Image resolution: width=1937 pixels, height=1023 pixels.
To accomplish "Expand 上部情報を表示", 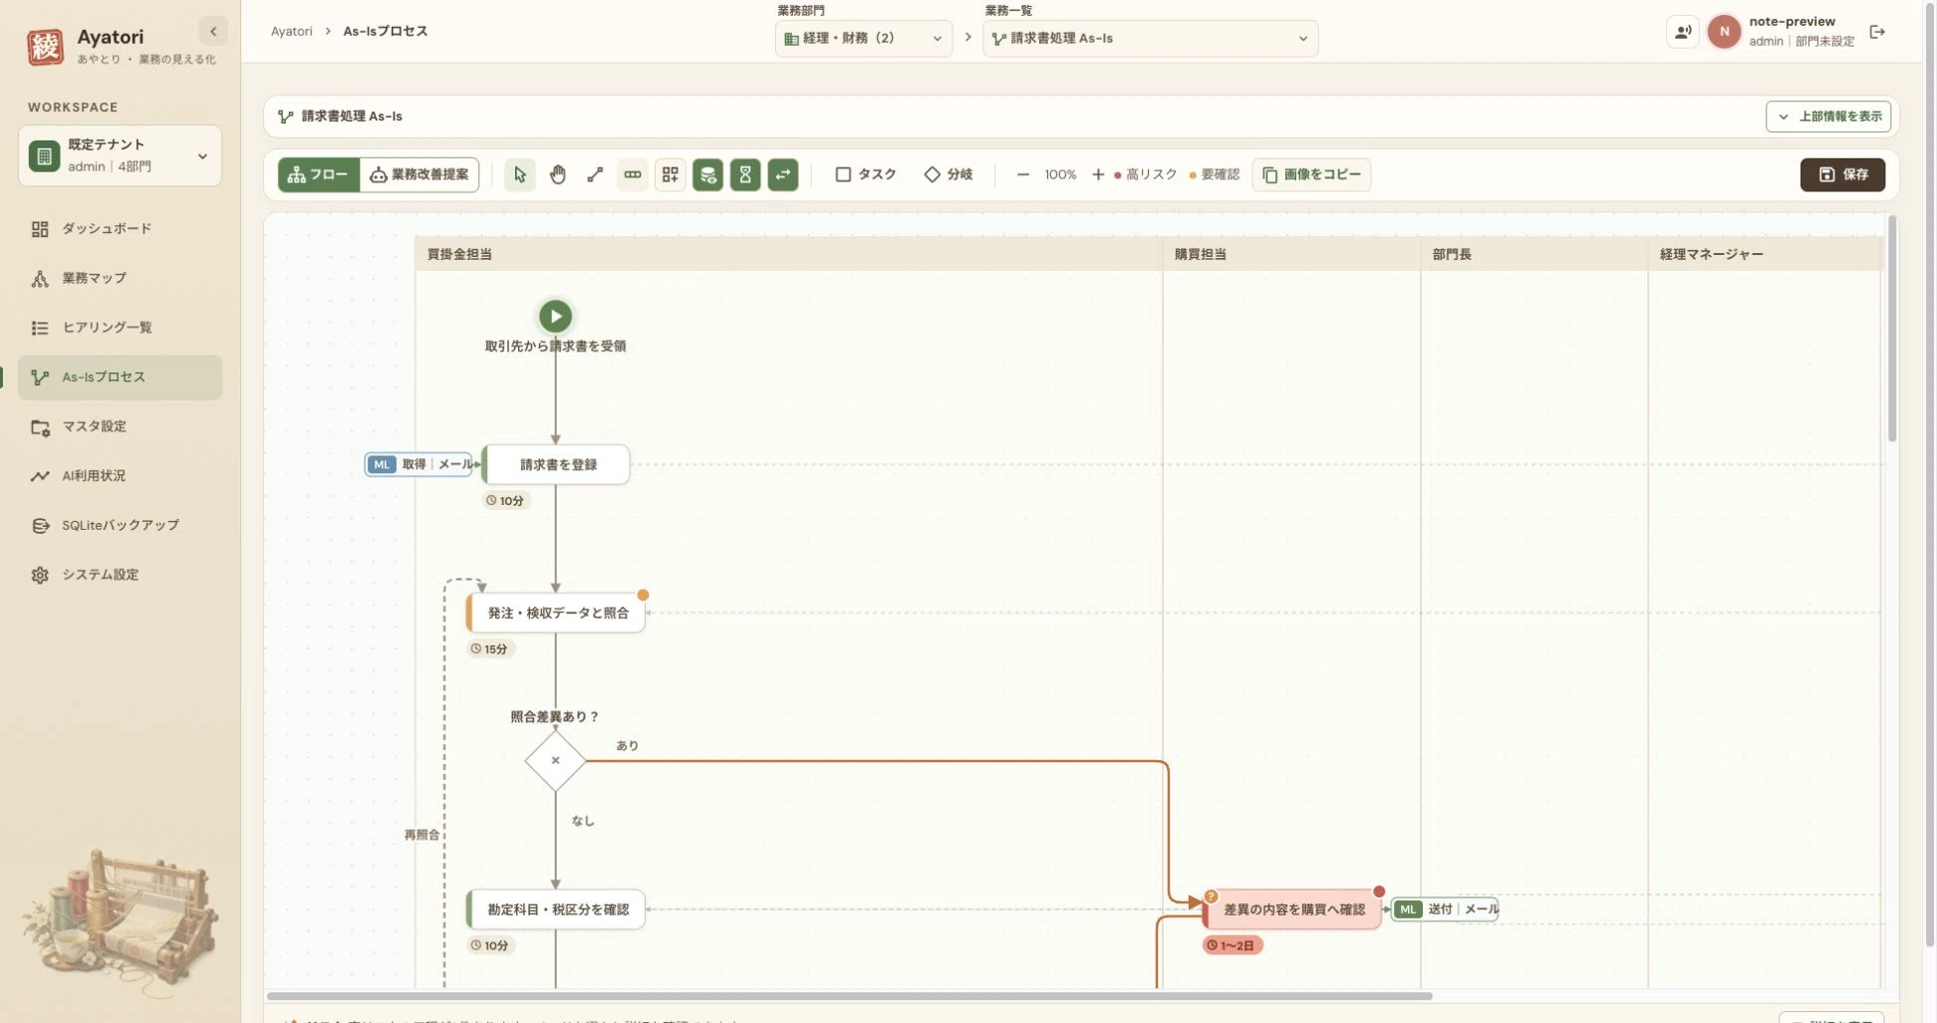I will [1828, 117].
